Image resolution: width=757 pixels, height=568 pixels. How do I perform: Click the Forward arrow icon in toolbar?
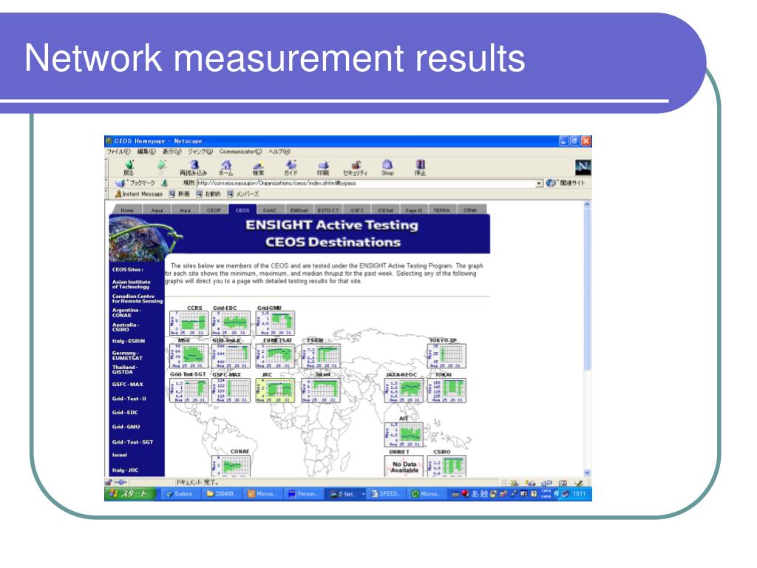pos(162,166)
